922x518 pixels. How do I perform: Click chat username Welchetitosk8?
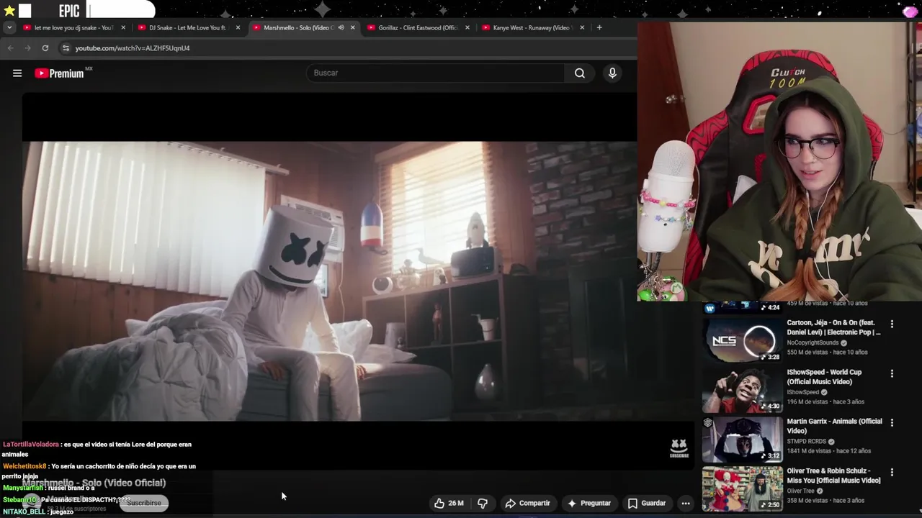25,466
